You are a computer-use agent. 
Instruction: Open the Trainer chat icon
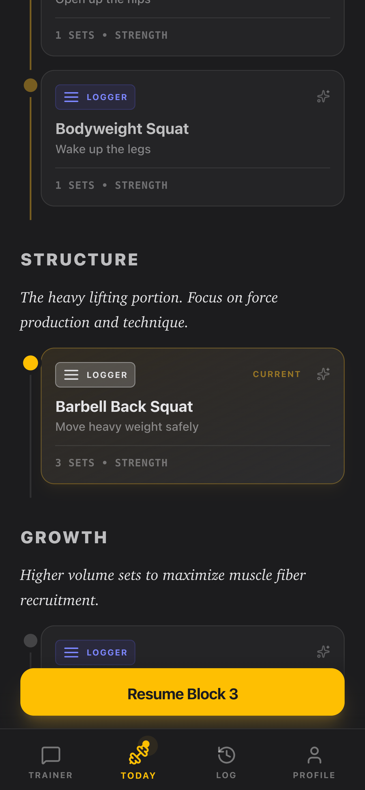coord(51,755)
